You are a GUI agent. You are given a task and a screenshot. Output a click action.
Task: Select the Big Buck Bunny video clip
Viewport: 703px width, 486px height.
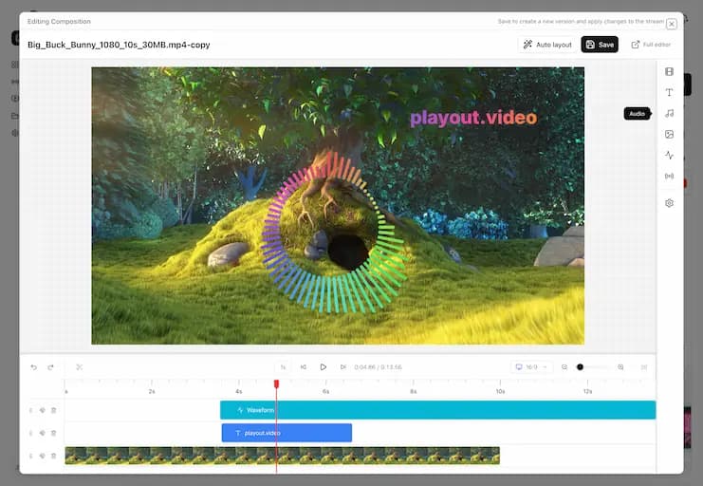pos(283,456)
